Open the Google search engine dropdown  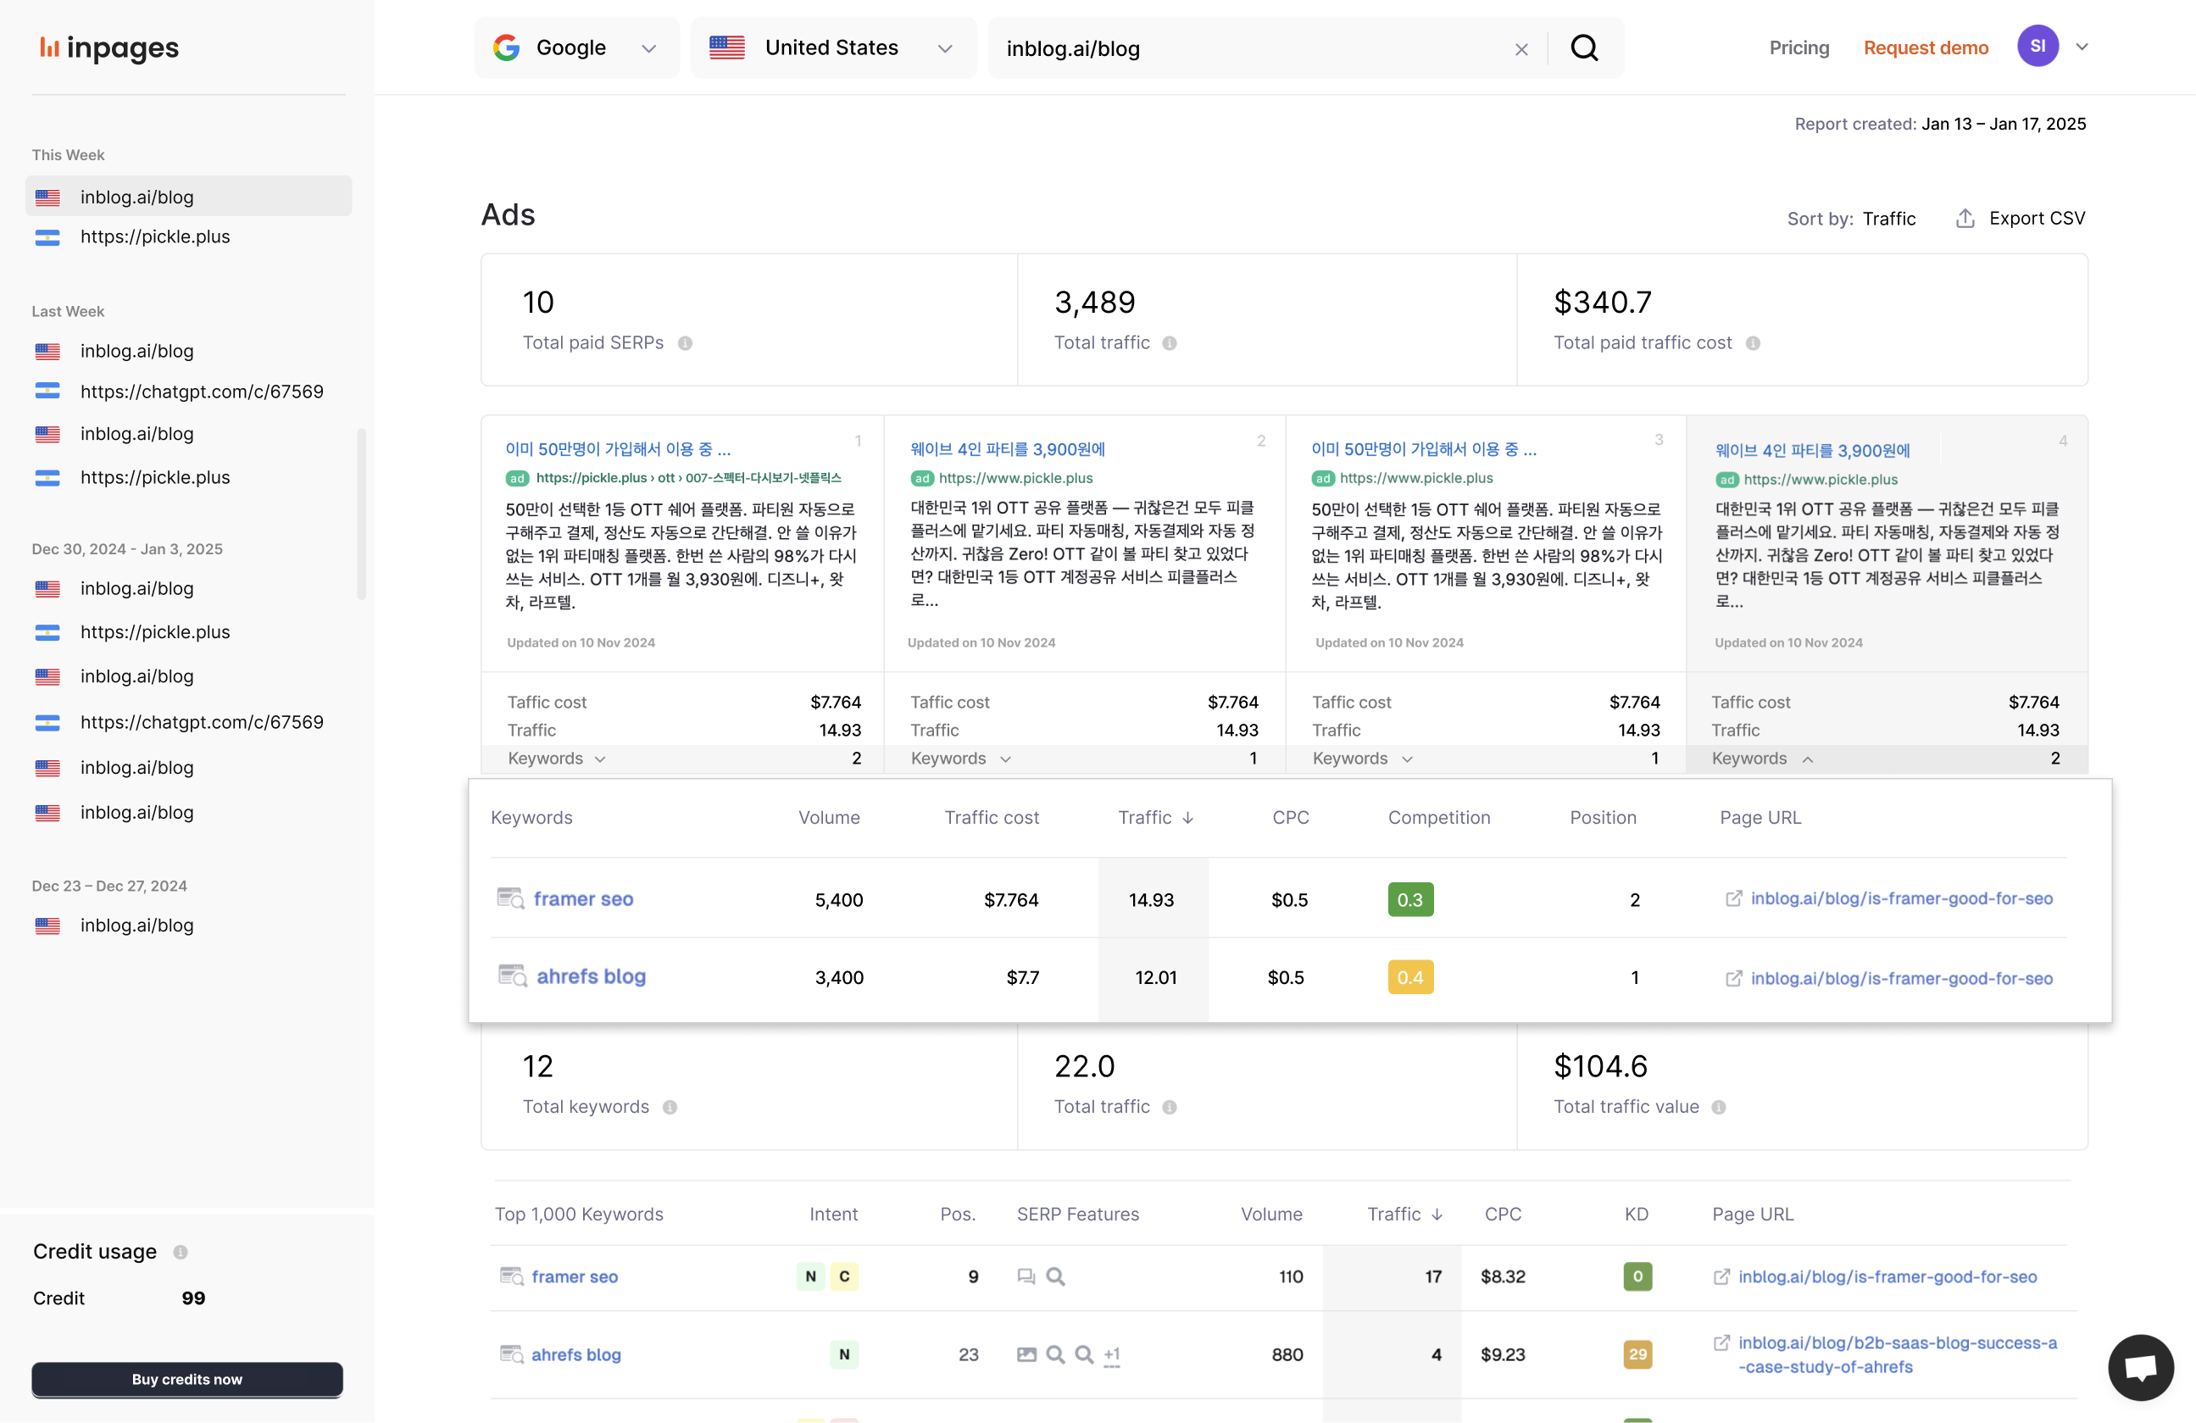click(x=576, y=48)
